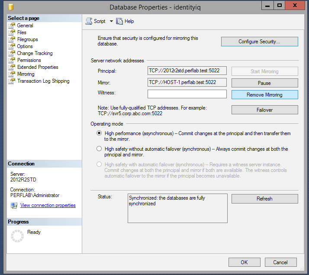Viewport: 309px width, 275px height.
Task: Open the Script dropdown arrow
Action: point(111,21)
